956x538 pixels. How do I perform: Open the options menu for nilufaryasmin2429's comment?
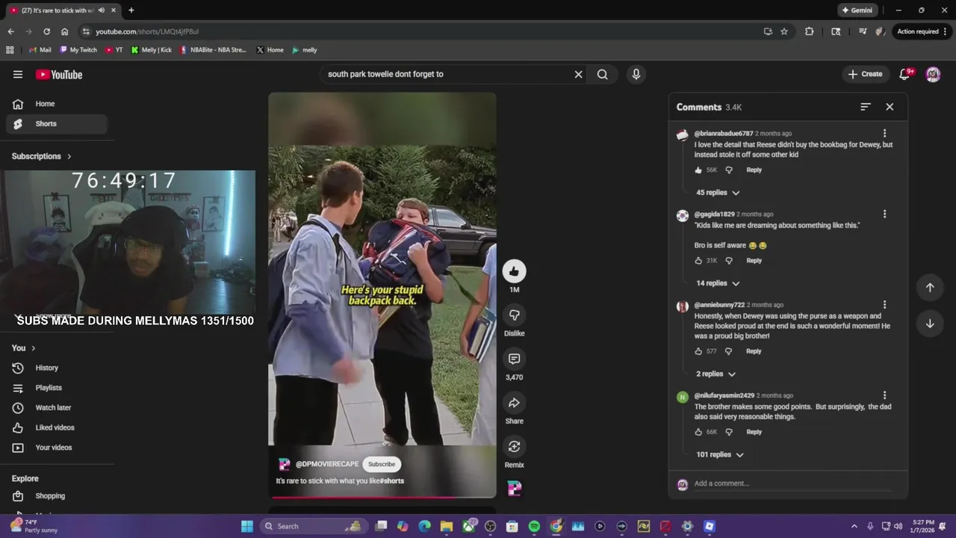point(884,395)
